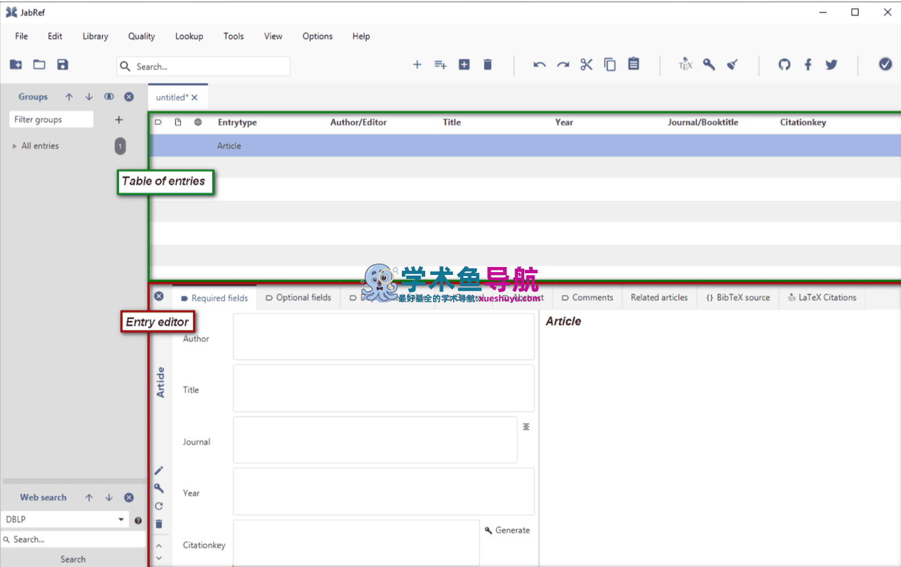Cut selection with the scissors icon
The height and width of the screenshot is (567, 901).
click(587, 65)
